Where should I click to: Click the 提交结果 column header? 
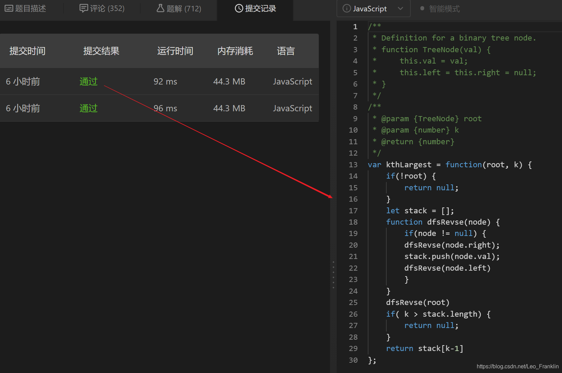[x=101, y=51]
